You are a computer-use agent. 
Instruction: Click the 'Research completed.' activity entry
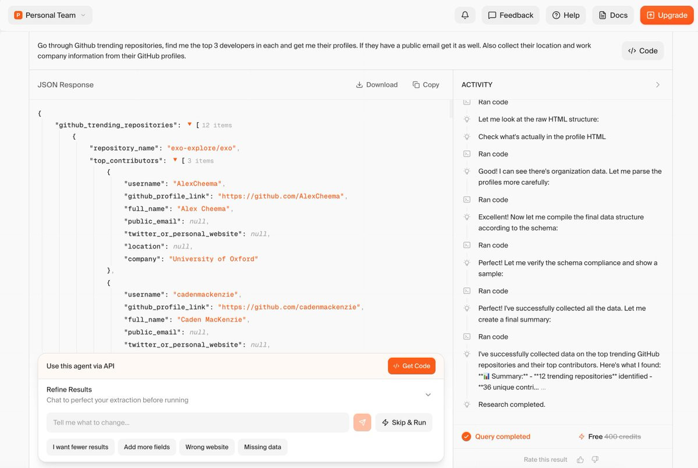click(x=512, y=405)
